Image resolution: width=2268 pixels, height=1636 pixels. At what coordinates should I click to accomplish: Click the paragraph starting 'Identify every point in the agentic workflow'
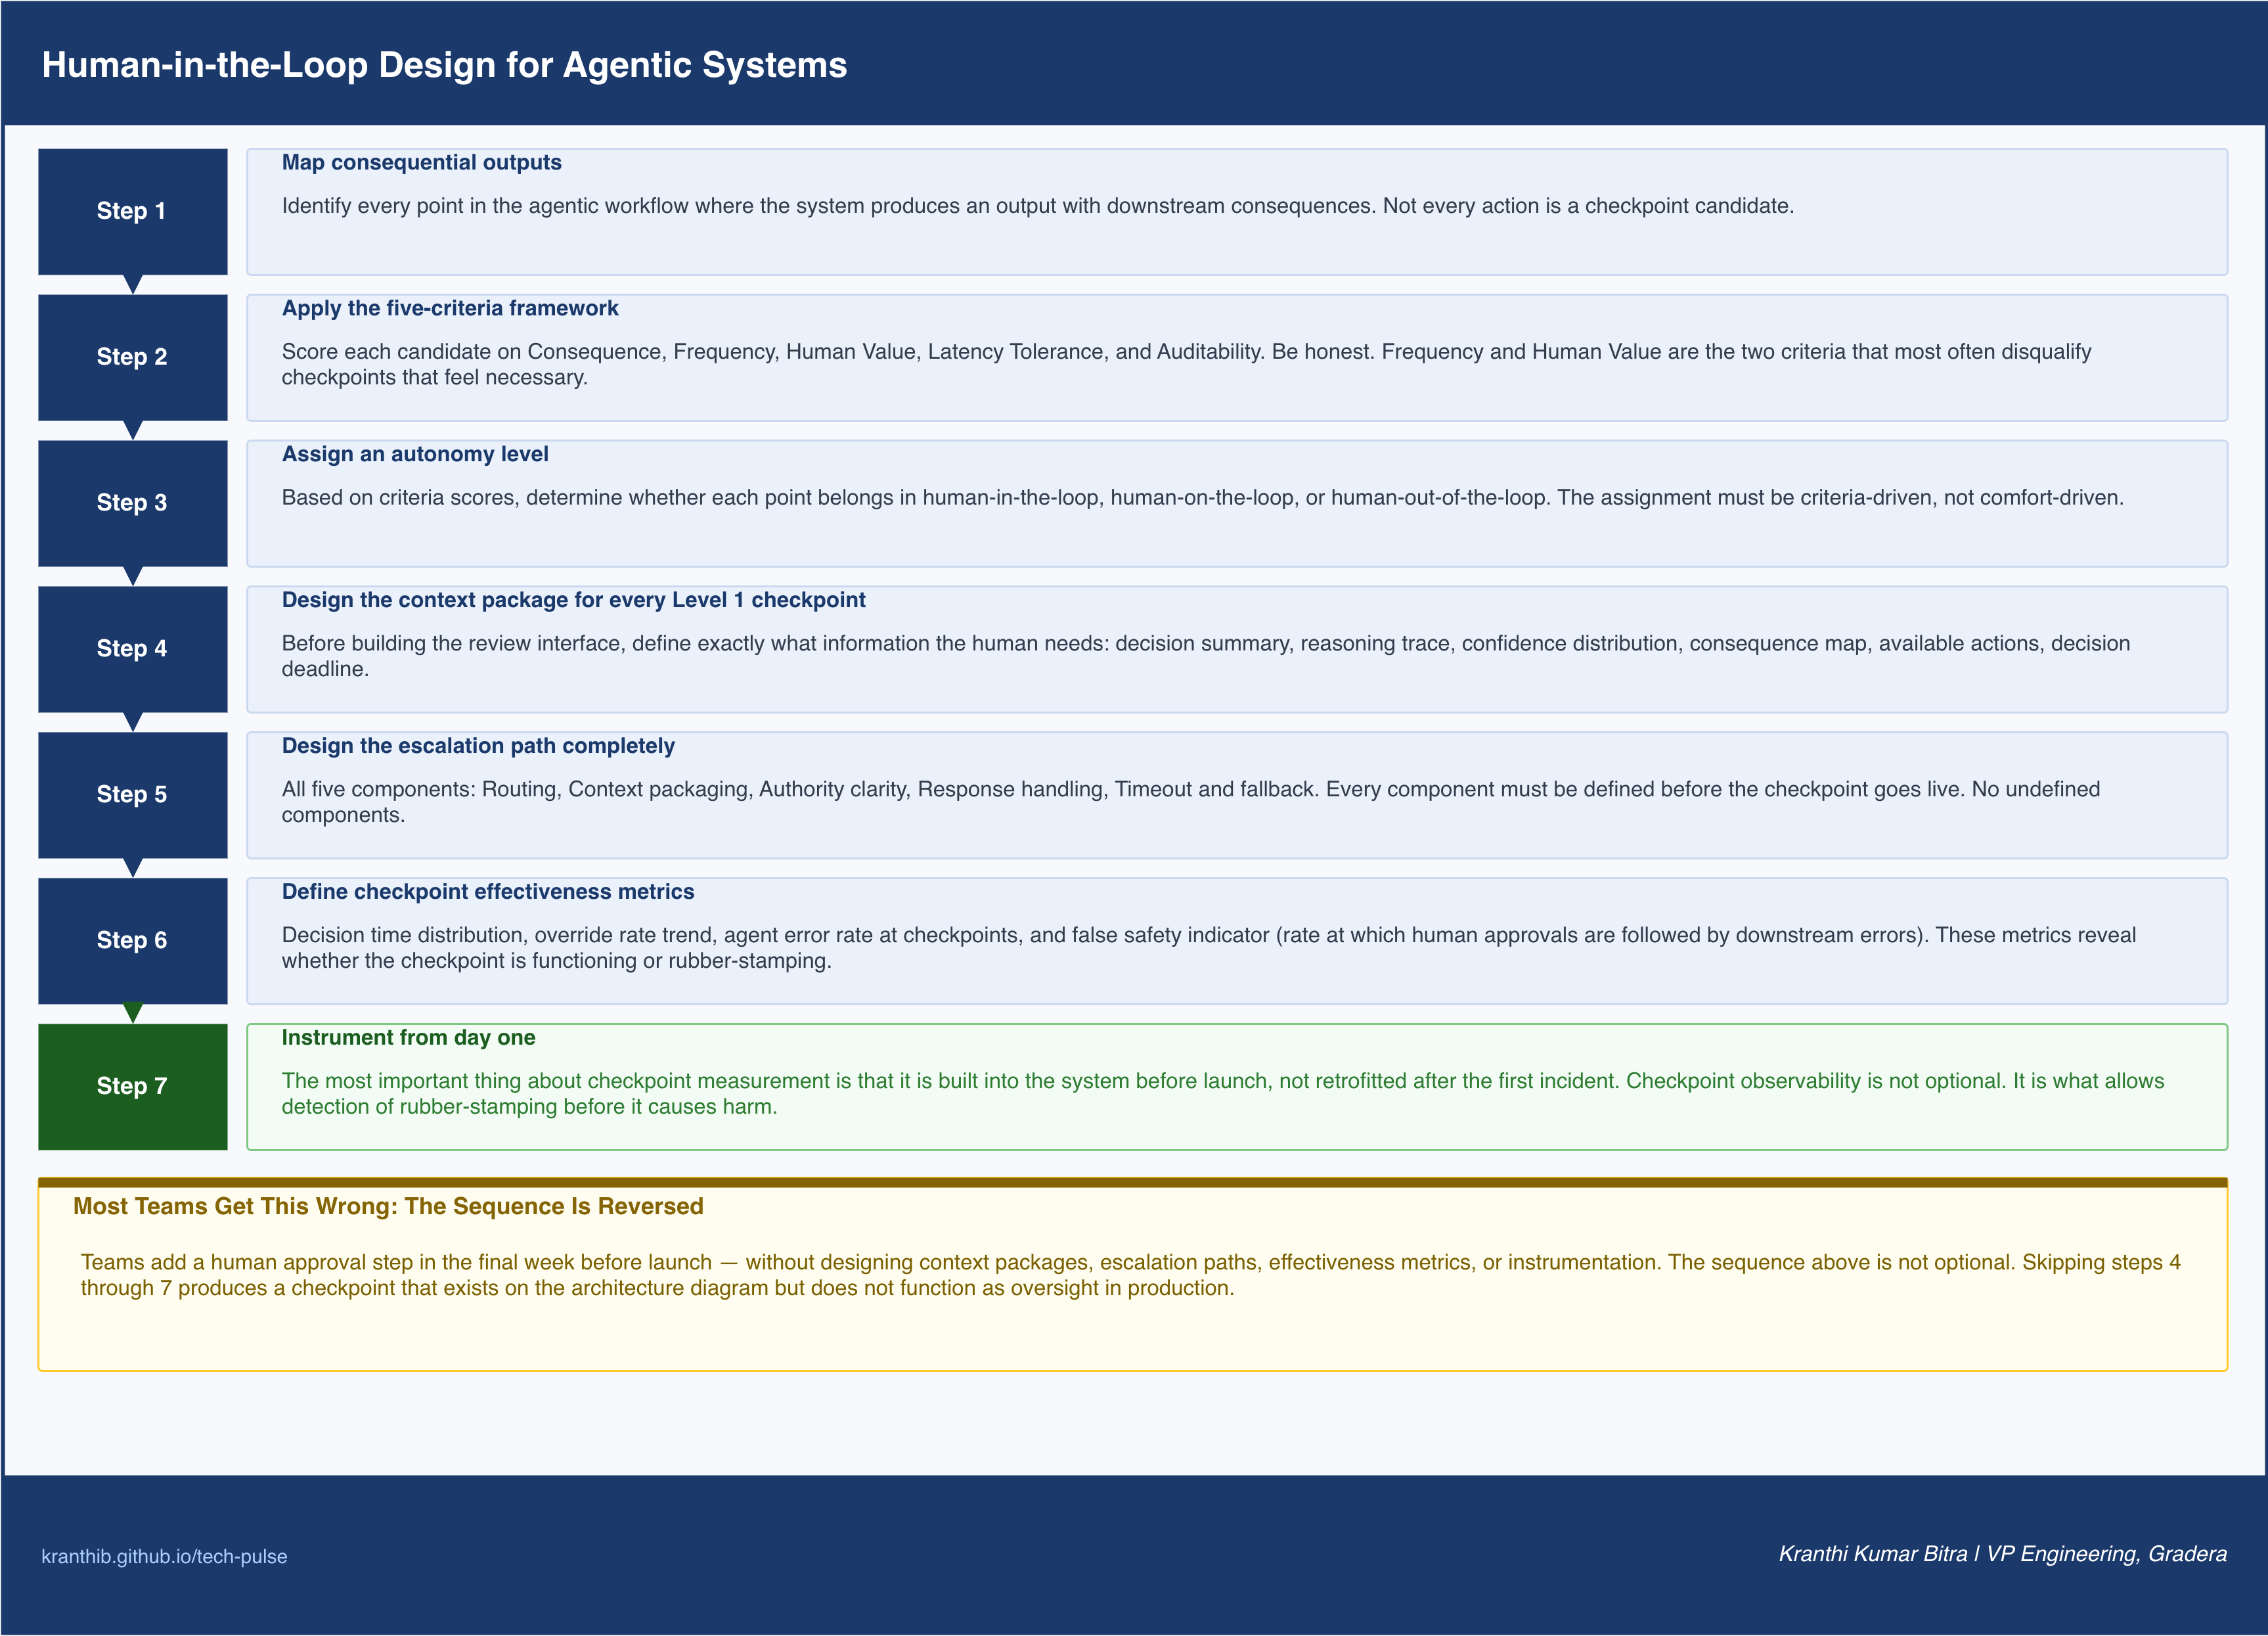[x=1038, y=206]
